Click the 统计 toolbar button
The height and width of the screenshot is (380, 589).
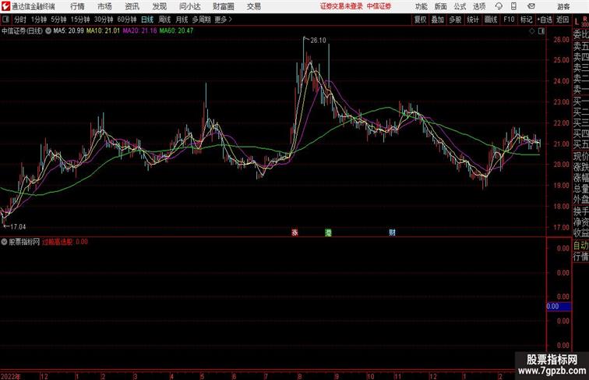473,20
